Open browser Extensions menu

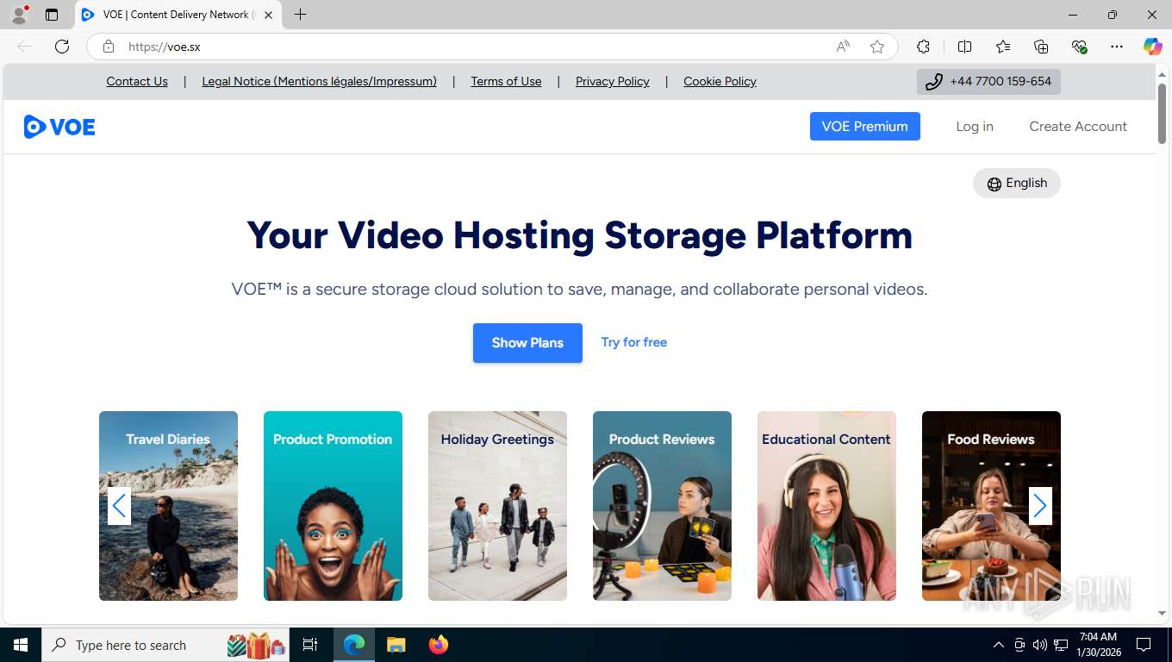923,47
